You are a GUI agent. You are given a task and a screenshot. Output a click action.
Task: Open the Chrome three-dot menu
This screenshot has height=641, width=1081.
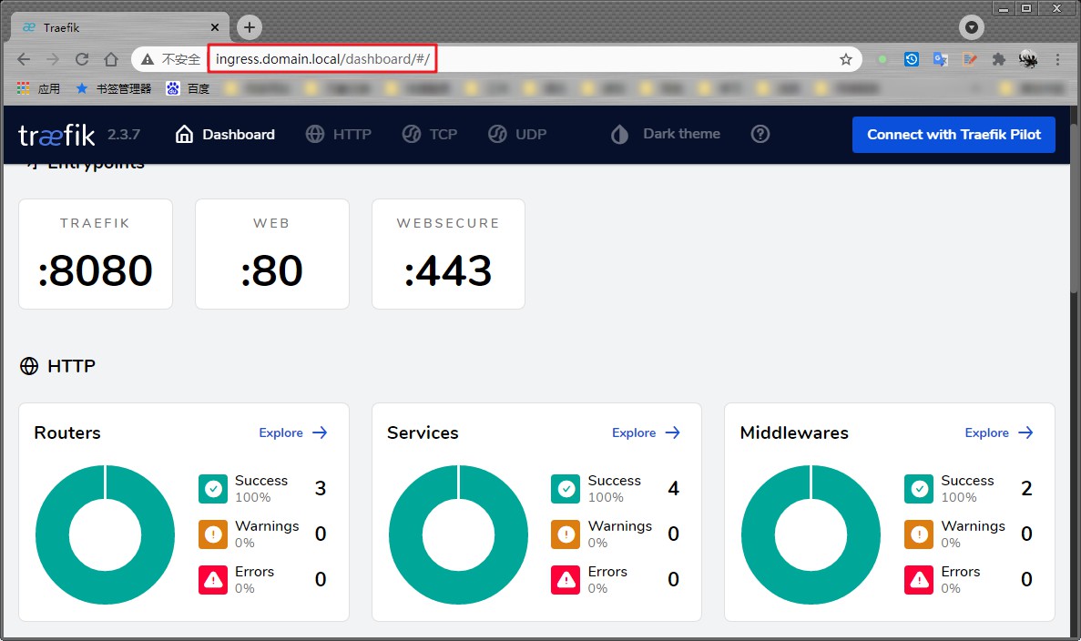(1057, 59)
